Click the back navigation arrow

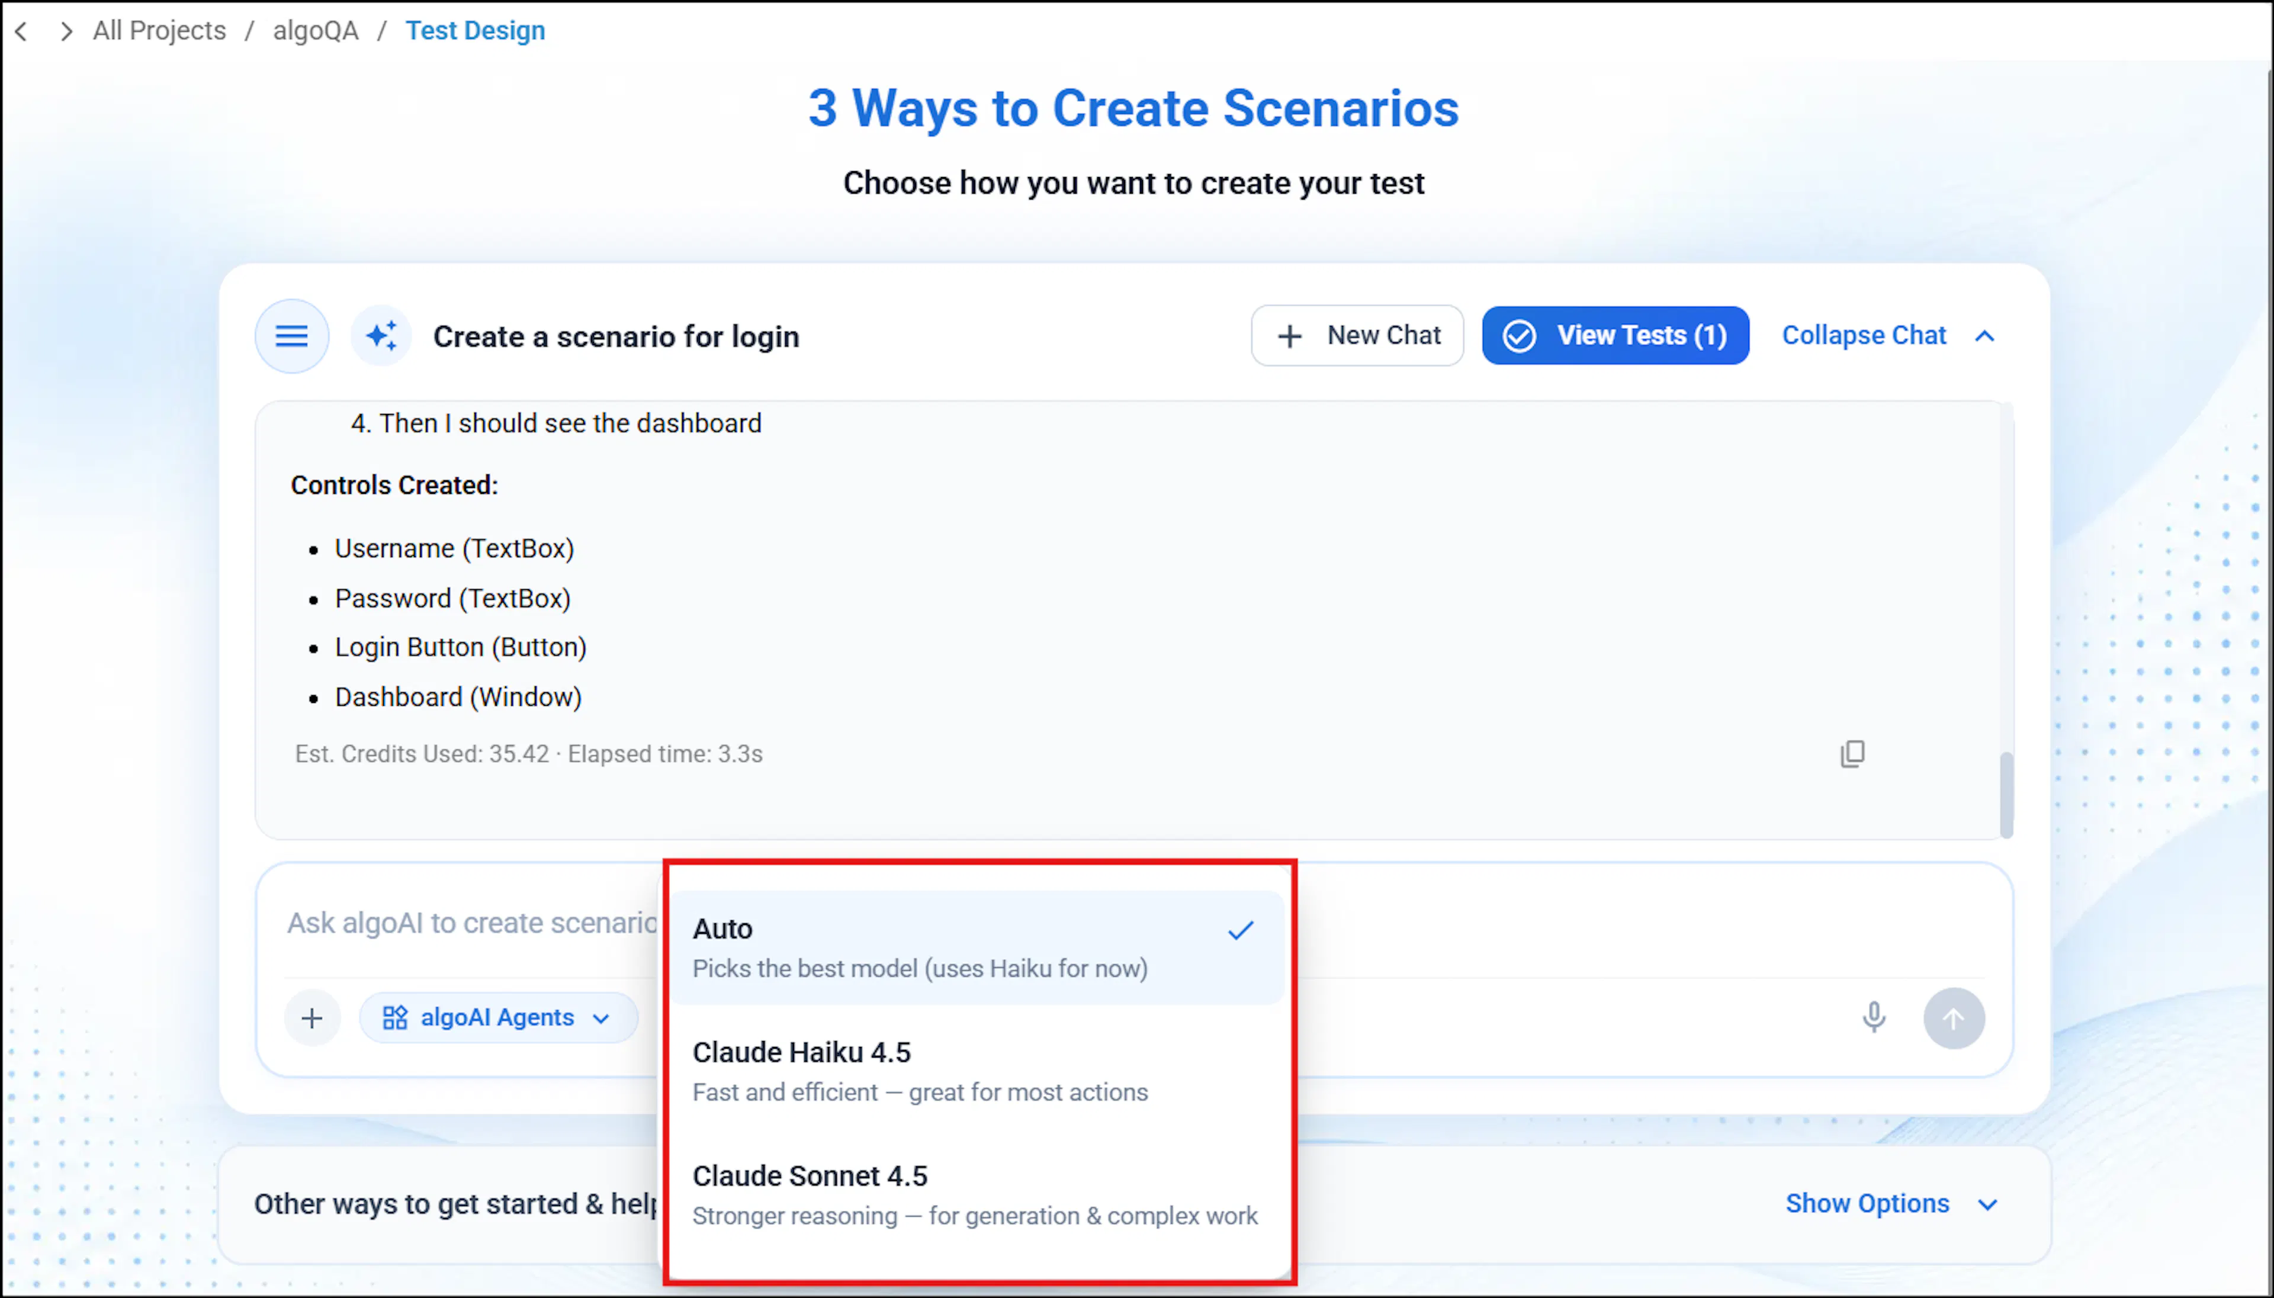[21, 31]
